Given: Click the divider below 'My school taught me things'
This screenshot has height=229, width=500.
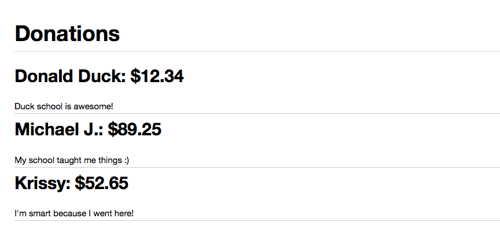Looking at the screenshot, I should 258,167.
